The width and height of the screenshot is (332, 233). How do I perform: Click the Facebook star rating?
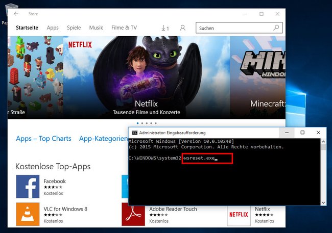[x=53, y=187]
